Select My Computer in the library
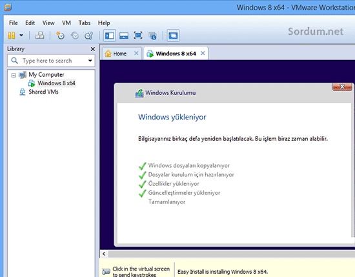 coord(46,74)
